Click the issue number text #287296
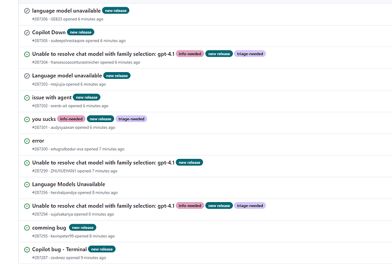 click(40, 192)
